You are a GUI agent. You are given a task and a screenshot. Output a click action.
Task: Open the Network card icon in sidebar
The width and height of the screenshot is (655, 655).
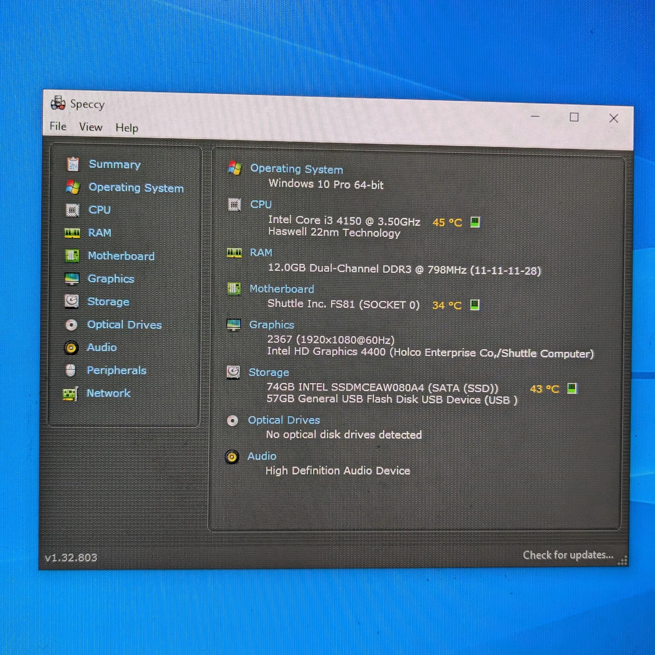tap(70, 394)
